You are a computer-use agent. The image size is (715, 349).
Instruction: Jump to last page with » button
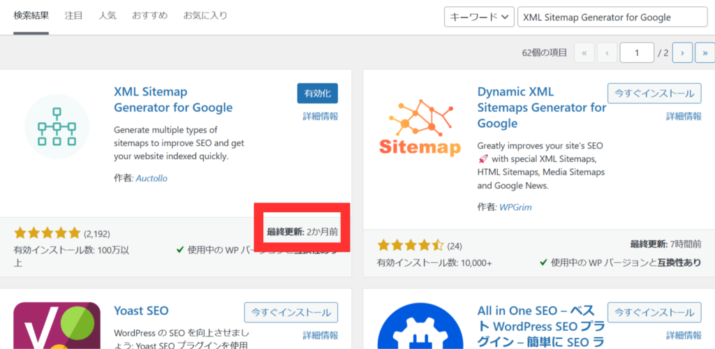pos(705,53)
